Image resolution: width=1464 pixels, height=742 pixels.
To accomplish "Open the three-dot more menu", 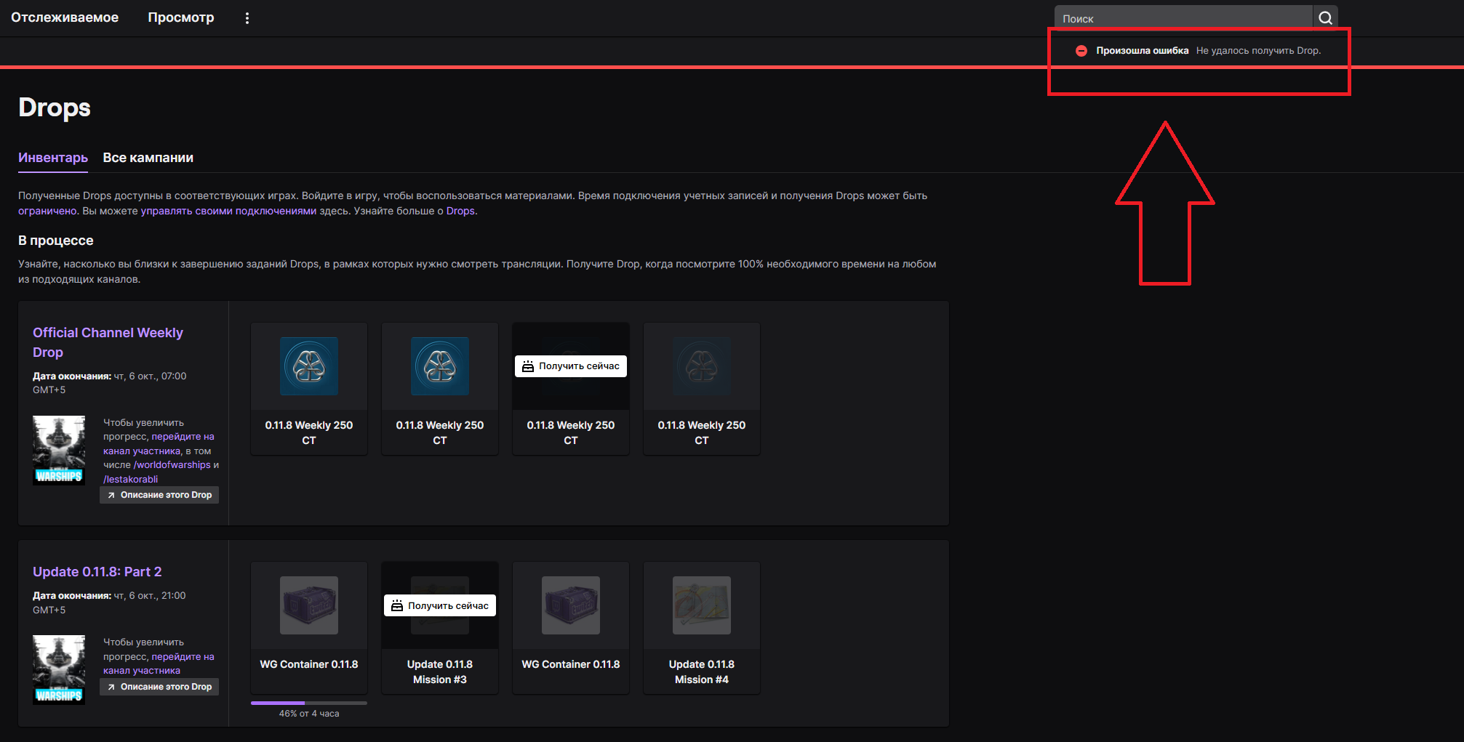I will (247, 18).
